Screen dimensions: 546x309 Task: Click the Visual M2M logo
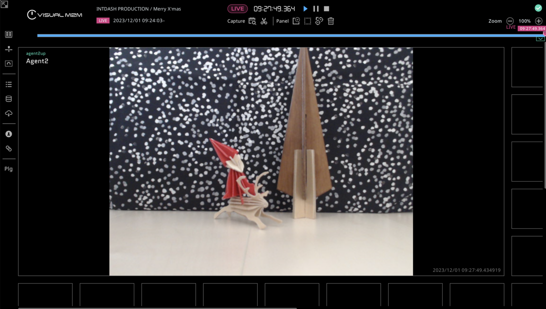click(x=54, y=15)
